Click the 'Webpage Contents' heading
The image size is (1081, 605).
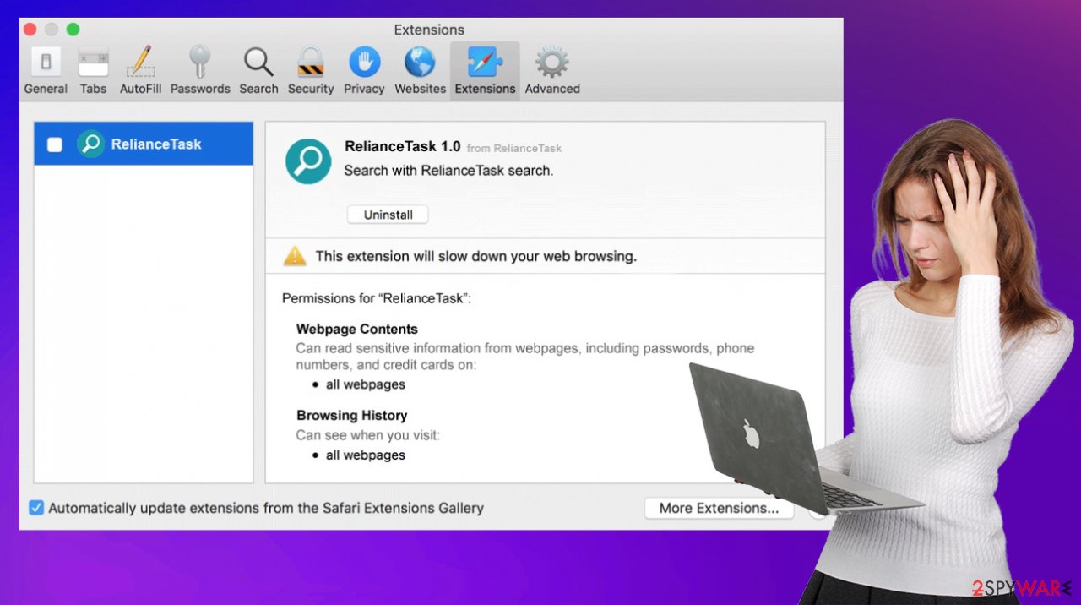[x=356, y=329]
